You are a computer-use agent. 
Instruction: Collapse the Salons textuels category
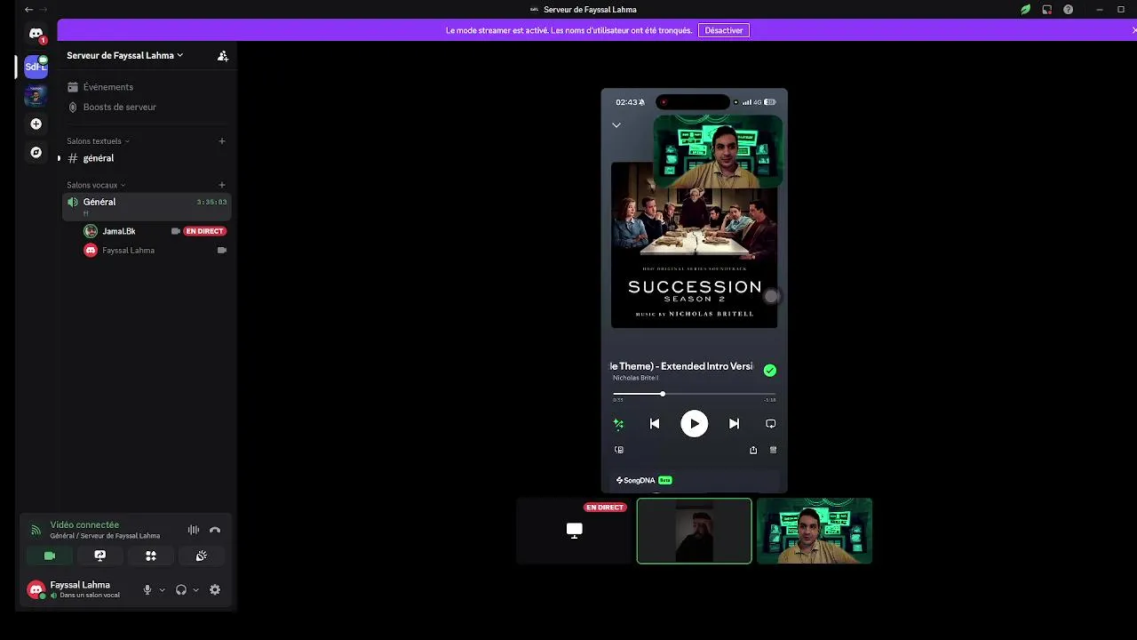(98, 140)
